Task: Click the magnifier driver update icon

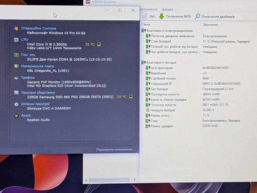Action: click(198, 16)
